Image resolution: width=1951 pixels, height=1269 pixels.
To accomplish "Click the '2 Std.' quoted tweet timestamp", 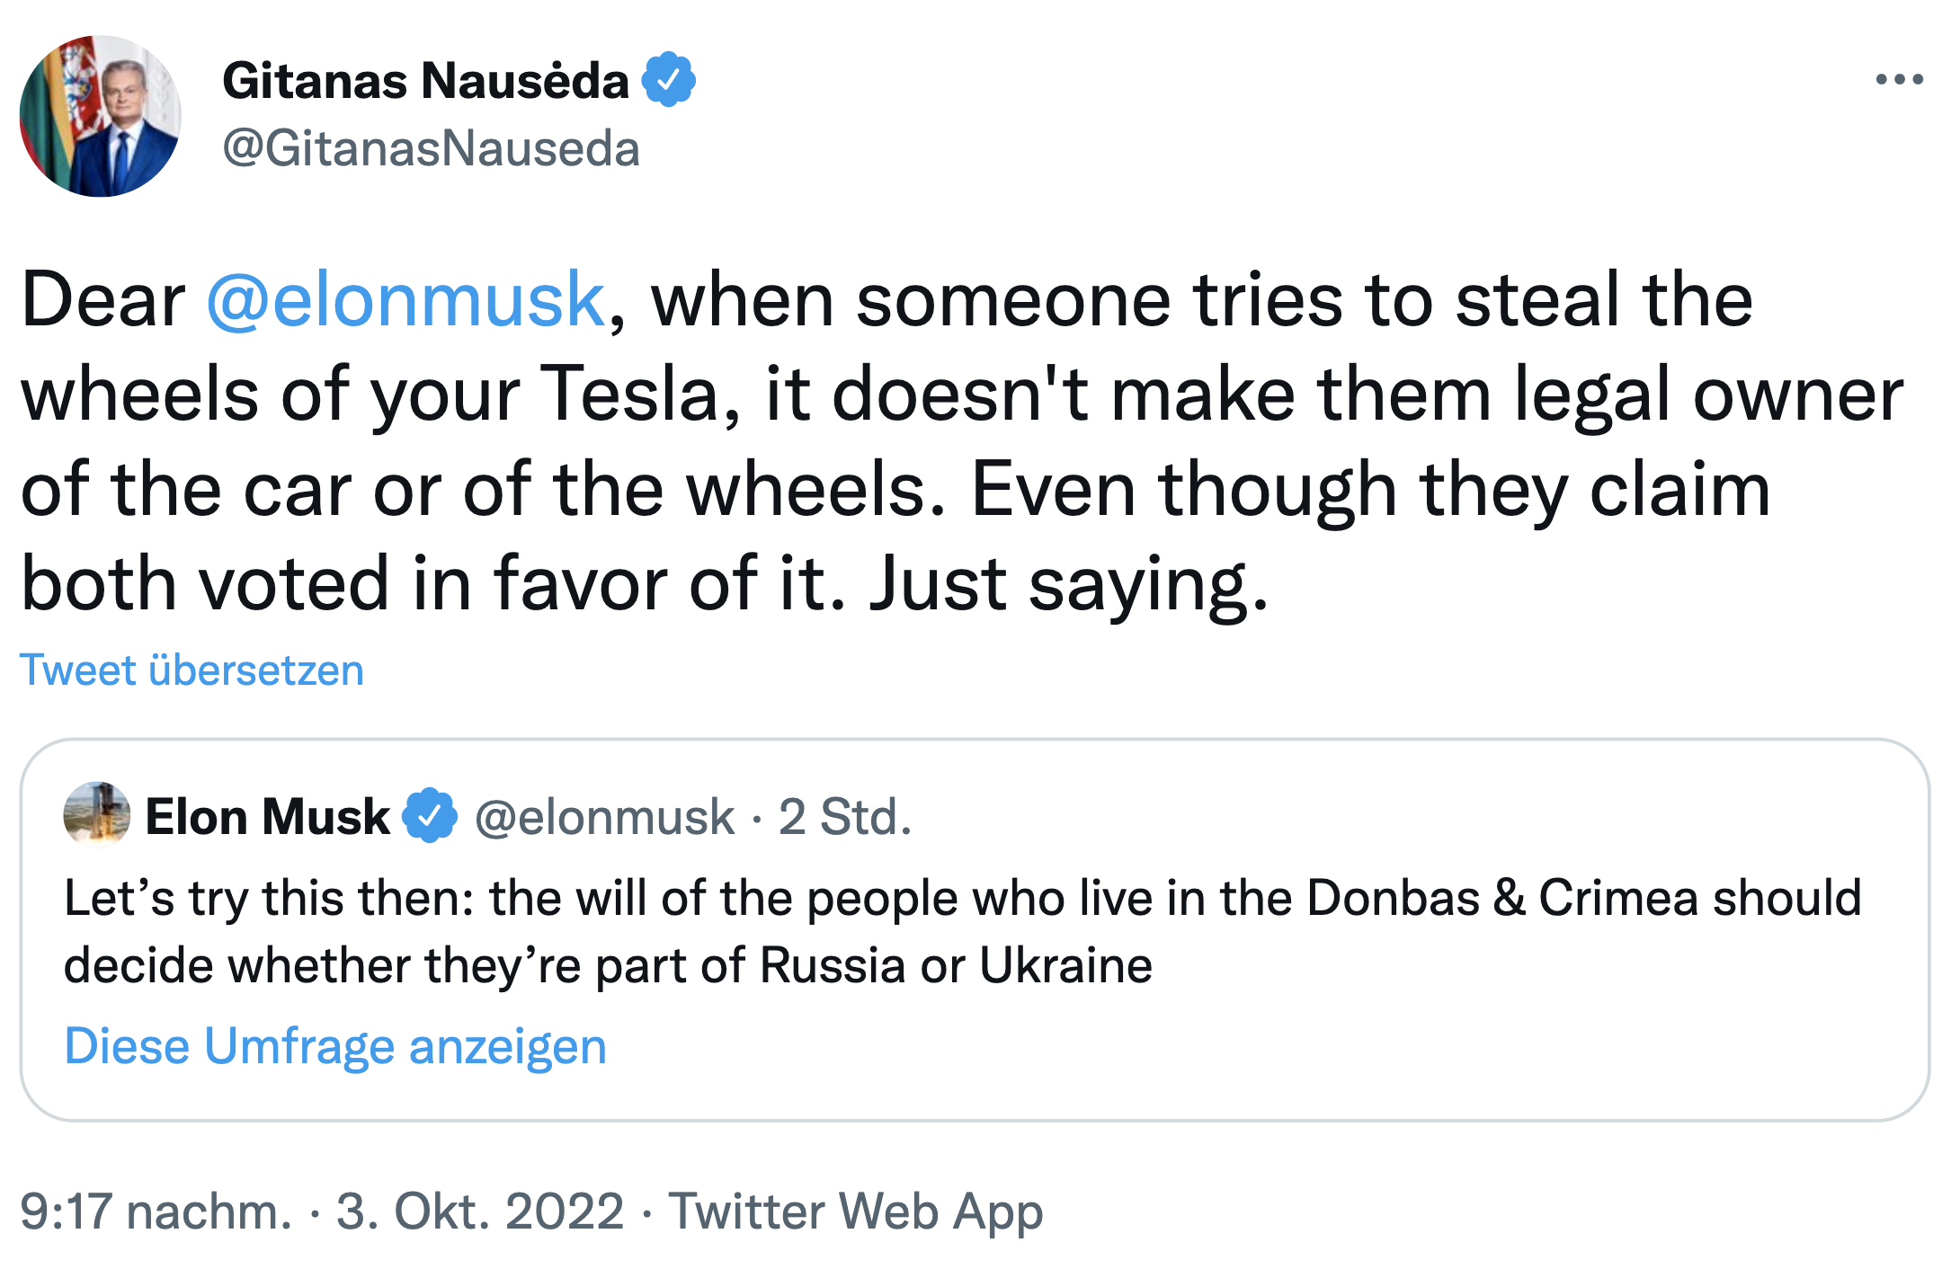I will coord(844,817).
